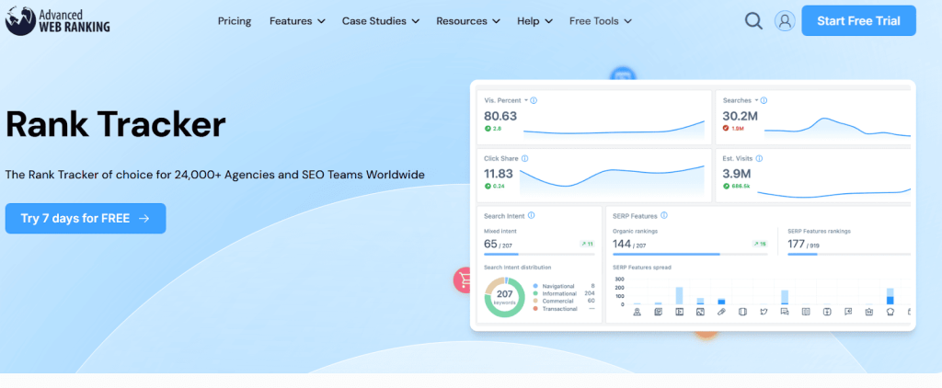Click the info icon beside Search Intent
The image size is (942, 388).
pyautogui.click(x=532, y=215)
